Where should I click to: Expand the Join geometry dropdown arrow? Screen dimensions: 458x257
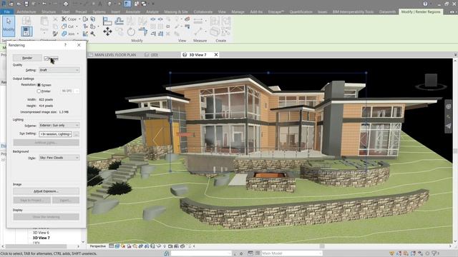pos(78,34)
